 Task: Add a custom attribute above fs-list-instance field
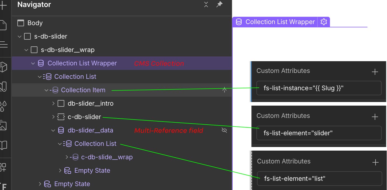click(x=375, y=72)
